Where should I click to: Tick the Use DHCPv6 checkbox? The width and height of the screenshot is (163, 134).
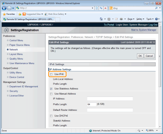51,116
